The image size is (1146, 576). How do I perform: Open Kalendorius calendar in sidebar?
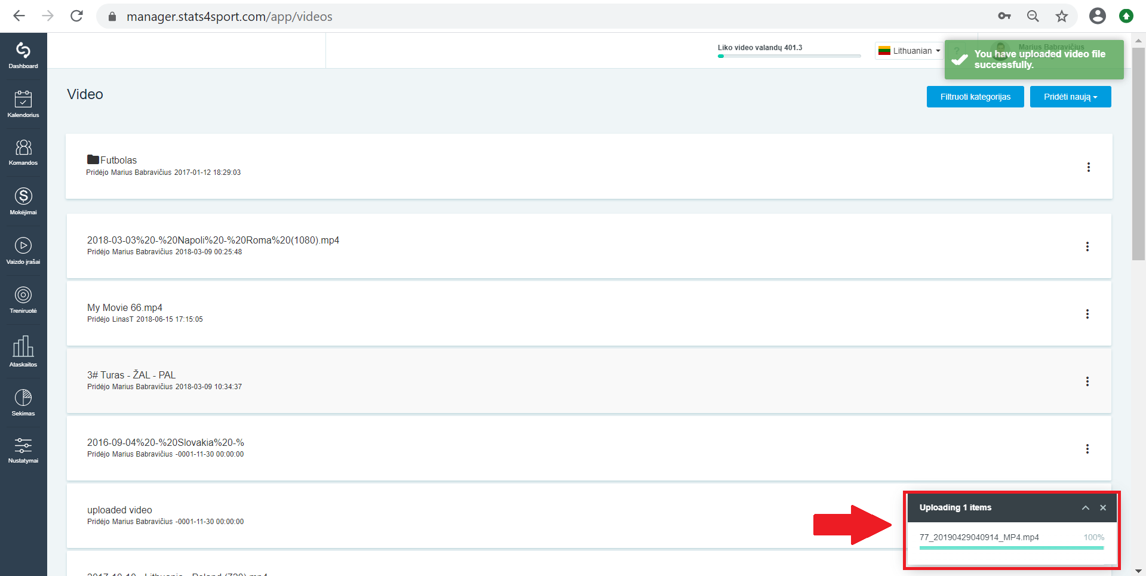23,104
